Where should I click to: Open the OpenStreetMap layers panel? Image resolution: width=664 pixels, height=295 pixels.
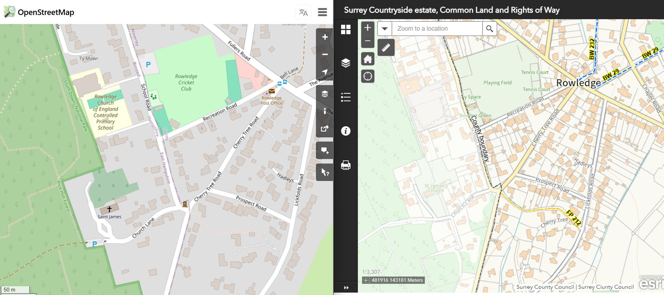click(x=325, y=94)
